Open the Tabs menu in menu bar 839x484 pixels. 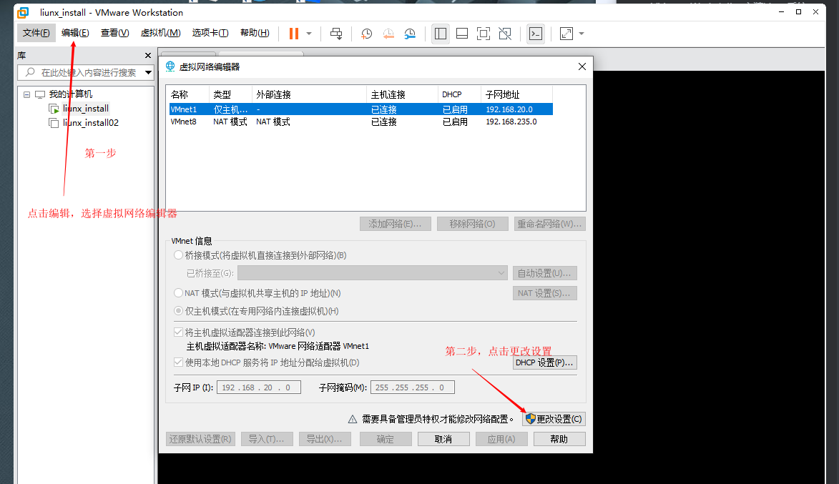(x=210, y=33)
